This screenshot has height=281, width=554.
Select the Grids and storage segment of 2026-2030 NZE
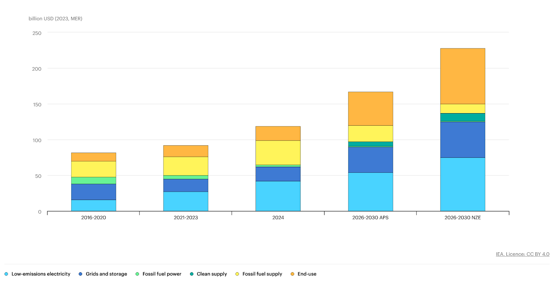pyautogui.click(x=463, y=140)
